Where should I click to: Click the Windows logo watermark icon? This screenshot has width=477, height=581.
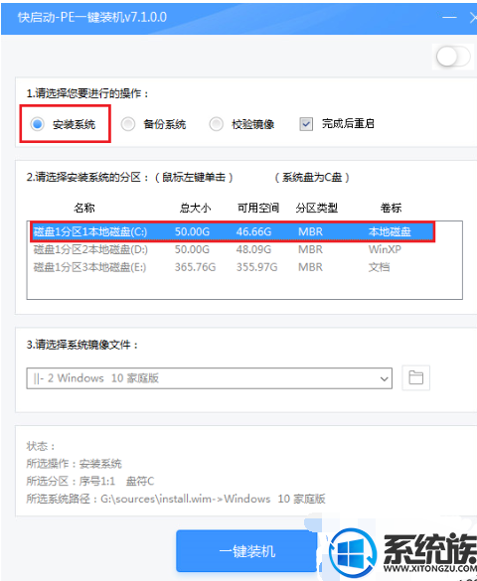352,552
